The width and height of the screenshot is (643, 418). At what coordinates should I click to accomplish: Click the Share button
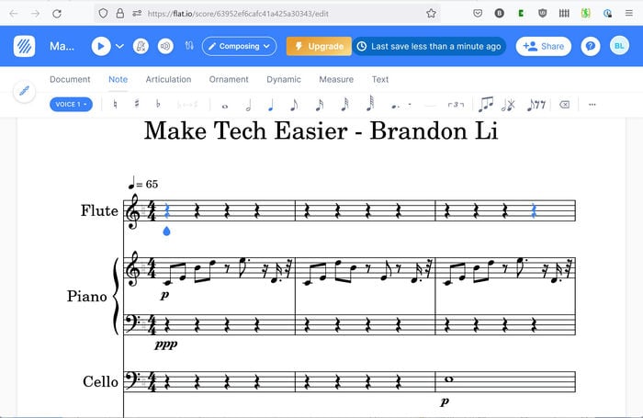544,46
